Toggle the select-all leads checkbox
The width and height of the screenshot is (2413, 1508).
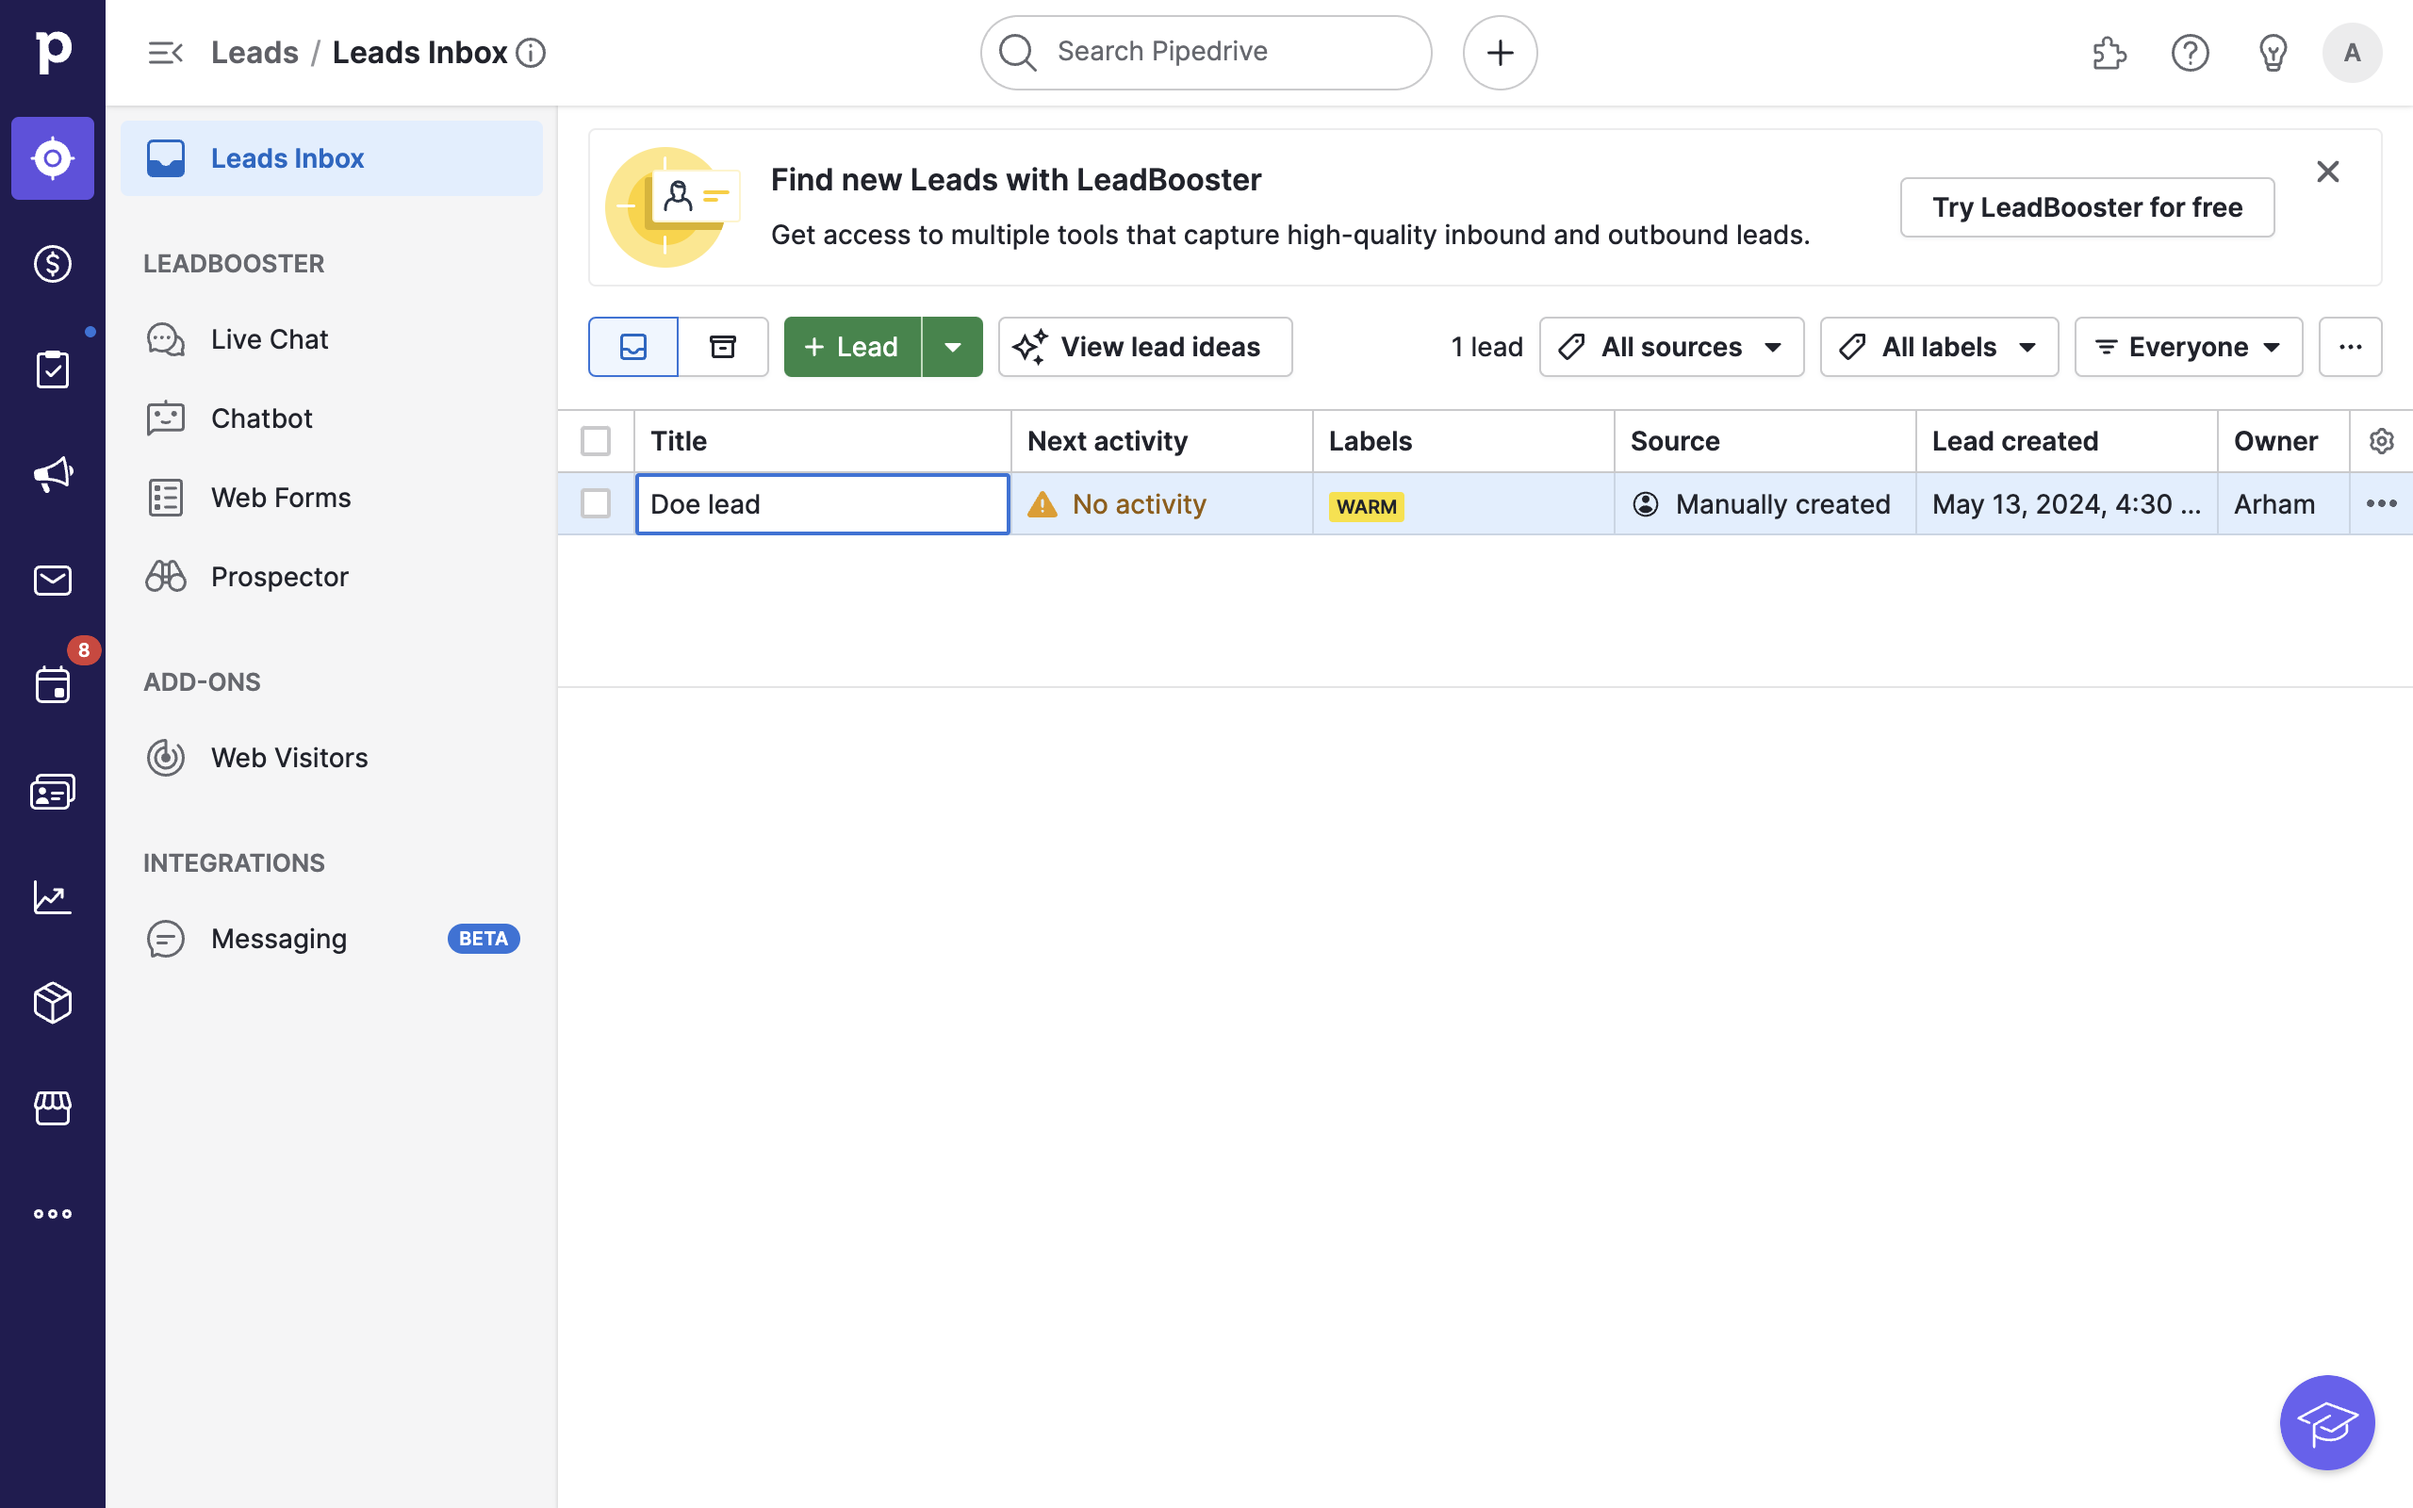click(596, 441)
